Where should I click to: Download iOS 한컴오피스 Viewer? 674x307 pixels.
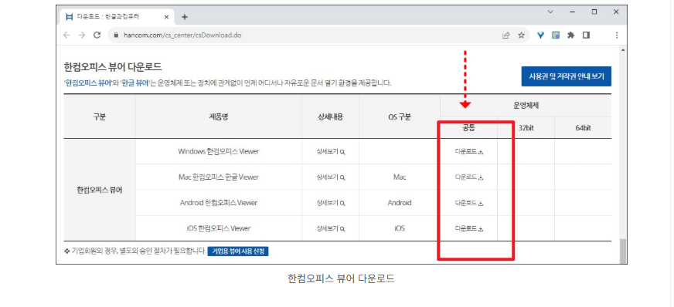point(469,228)
